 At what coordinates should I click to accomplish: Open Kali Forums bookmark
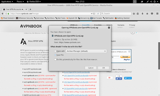tap(96, 18)
